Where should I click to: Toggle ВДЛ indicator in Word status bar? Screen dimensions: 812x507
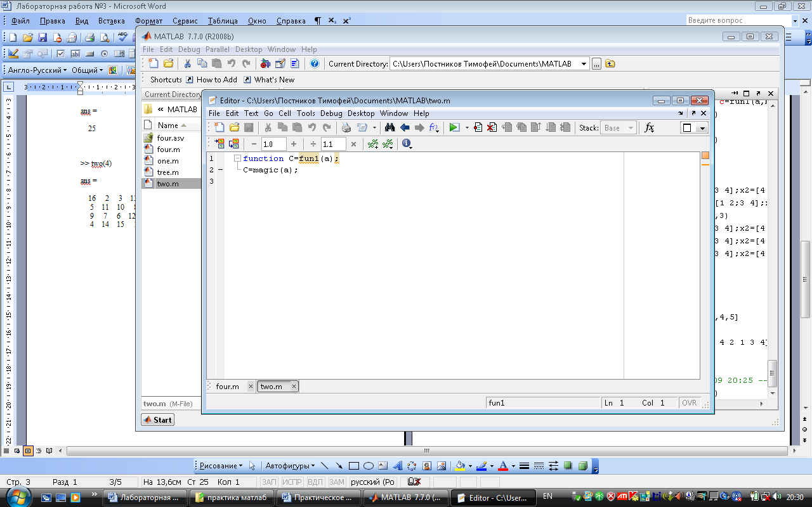coord(315,482)
